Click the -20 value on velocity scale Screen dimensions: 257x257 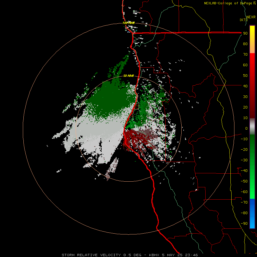pos(244,149)
